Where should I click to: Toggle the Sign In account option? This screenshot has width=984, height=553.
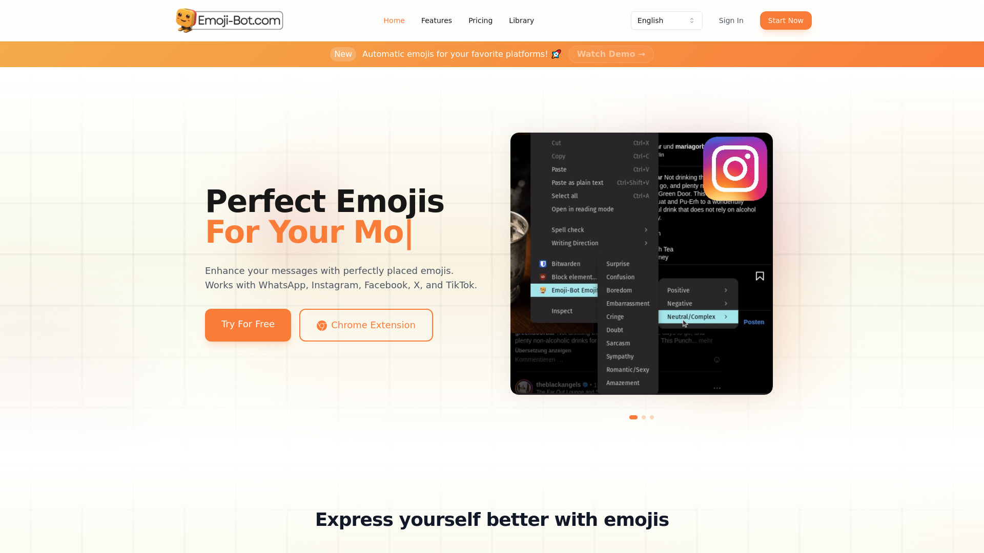pos(731,20)
